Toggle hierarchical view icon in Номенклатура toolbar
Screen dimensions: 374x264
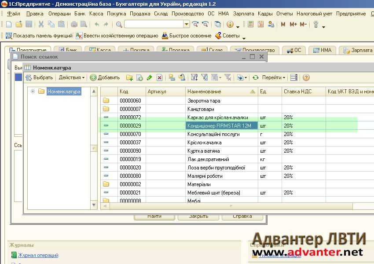click(172, 77)
